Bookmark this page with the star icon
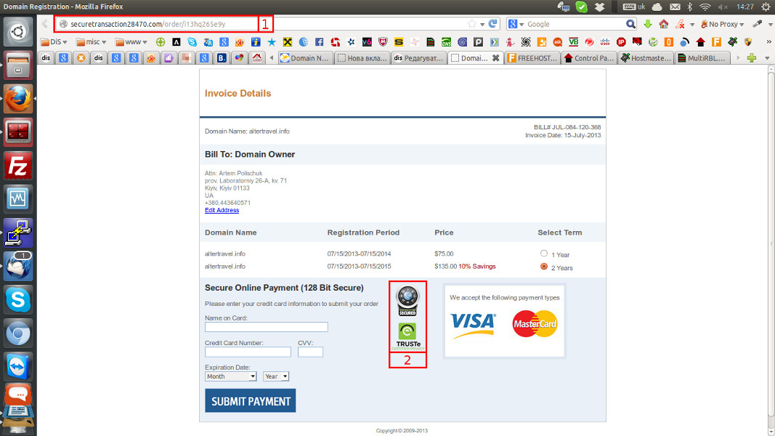 pyautogui.click(x=472, y=24)
